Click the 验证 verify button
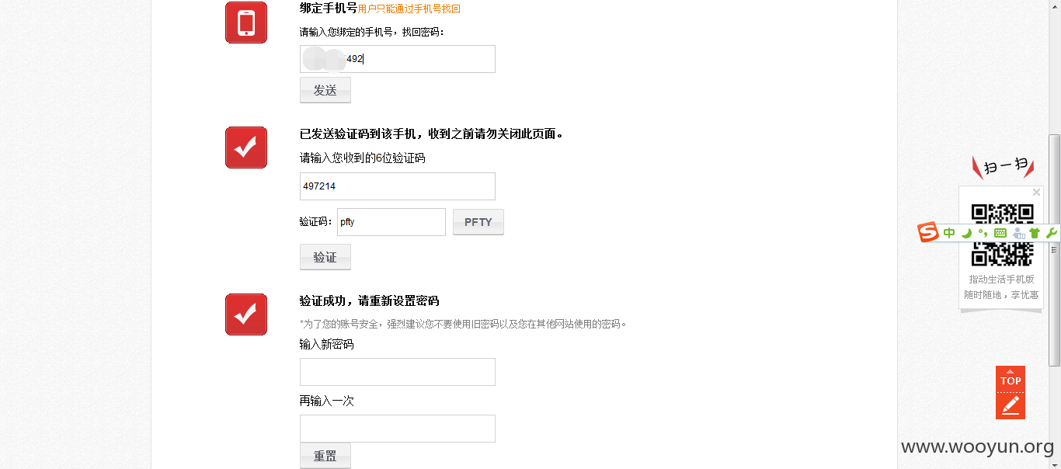Image resolution: width=1061 pixels, height=469 pixels. (x=325, y=257)
